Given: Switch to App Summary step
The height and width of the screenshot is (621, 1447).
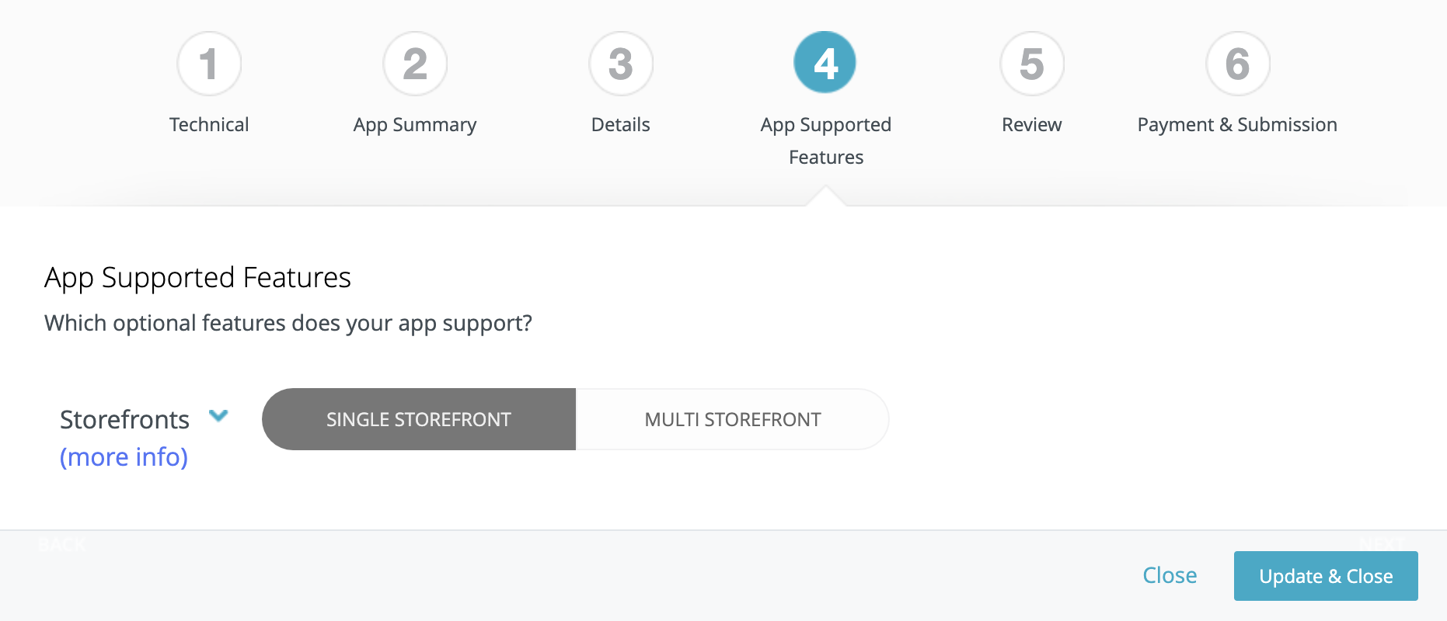Looking at the screenshot, I should pyautogui.click(x=415, y=123).
